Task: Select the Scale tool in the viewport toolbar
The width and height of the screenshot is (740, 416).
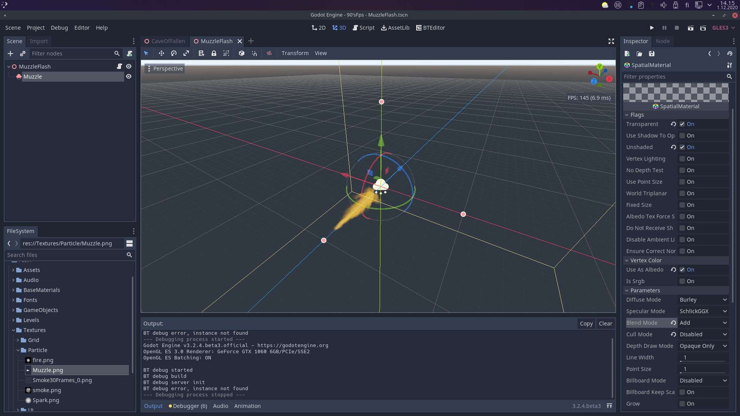Action: 186,53
